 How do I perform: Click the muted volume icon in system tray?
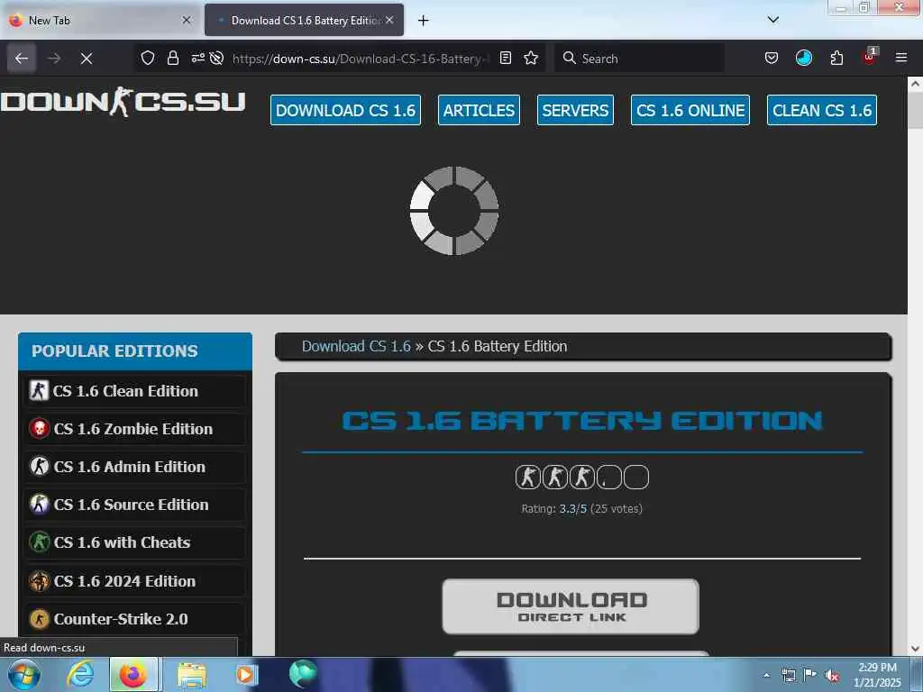(832, 675)
